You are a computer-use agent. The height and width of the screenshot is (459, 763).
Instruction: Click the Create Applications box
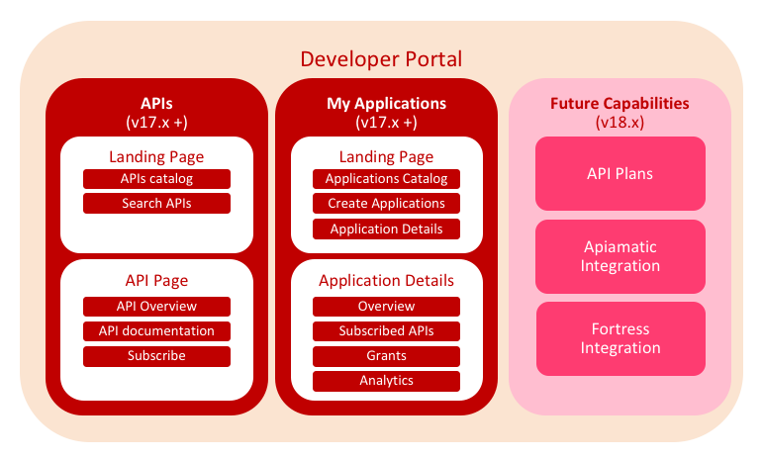pos(386,203)
